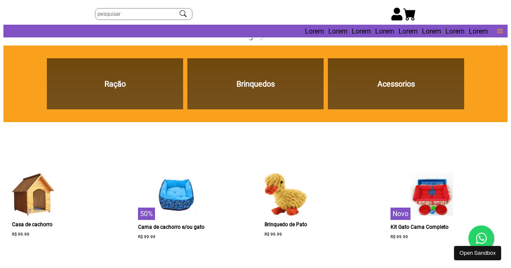The image size is (511, 268).
Task: Click the Open Sandbox button
Action: (x=477, y=253)
